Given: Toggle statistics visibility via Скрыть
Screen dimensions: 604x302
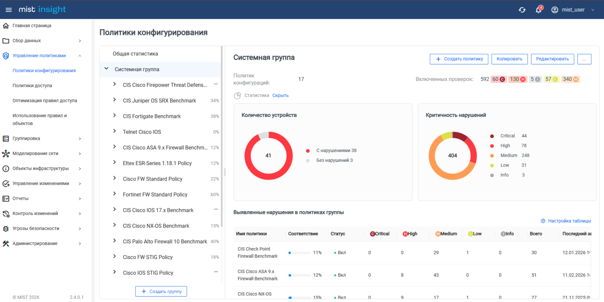Looking at the screenshot, I should 280,96.
